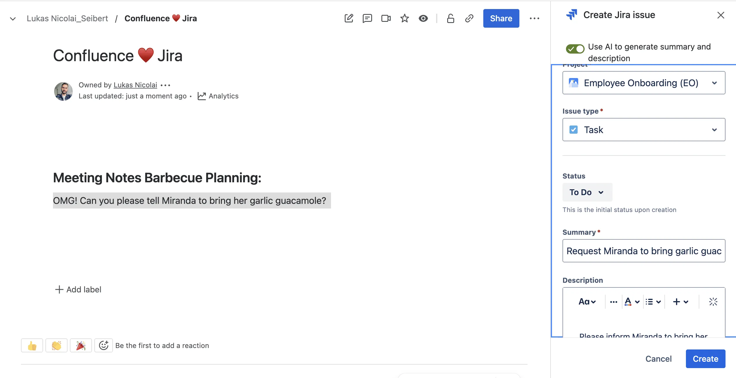Open page Analytics
736x378 pixels.
coord(218,96)
